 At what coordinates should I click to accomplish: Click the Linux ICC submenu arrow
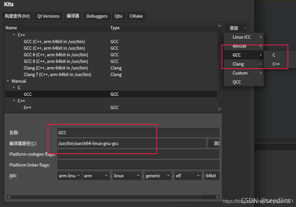pos(261,37)
